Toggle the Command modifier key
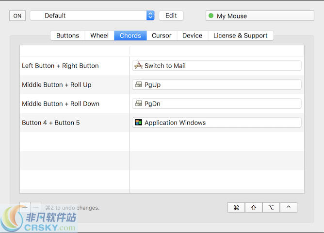 point(236,208)
